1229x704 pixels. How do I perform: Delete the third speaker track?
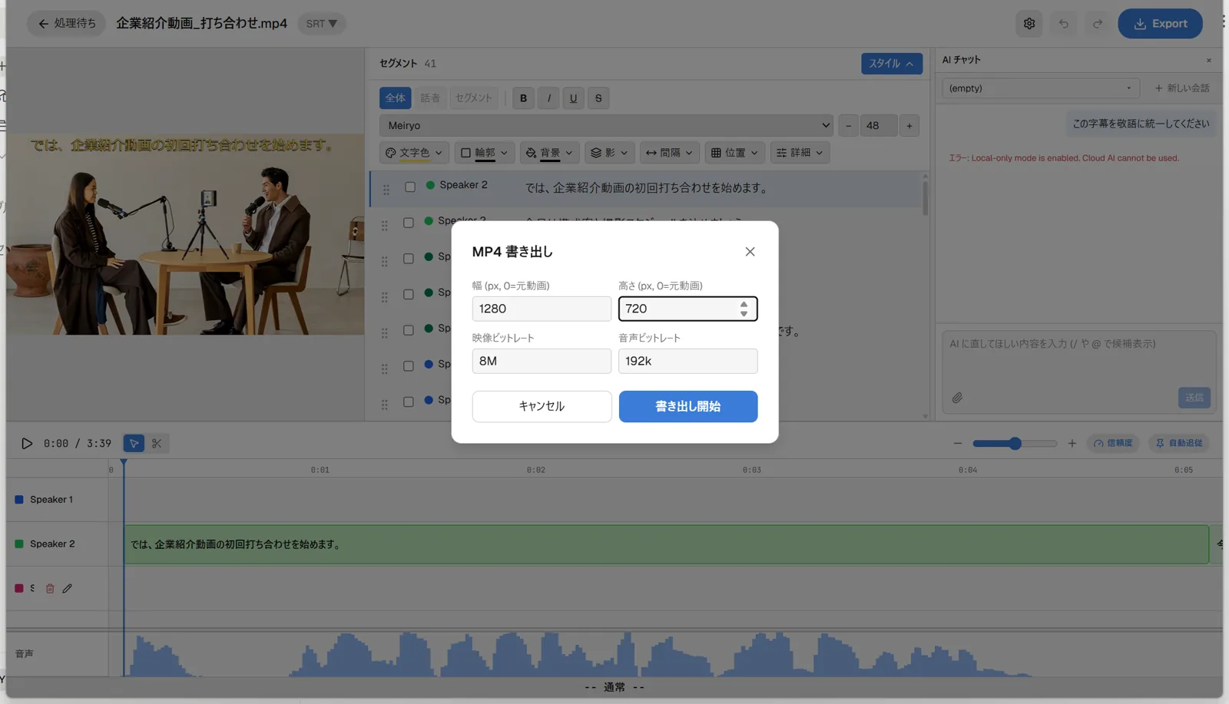(50, 588)
